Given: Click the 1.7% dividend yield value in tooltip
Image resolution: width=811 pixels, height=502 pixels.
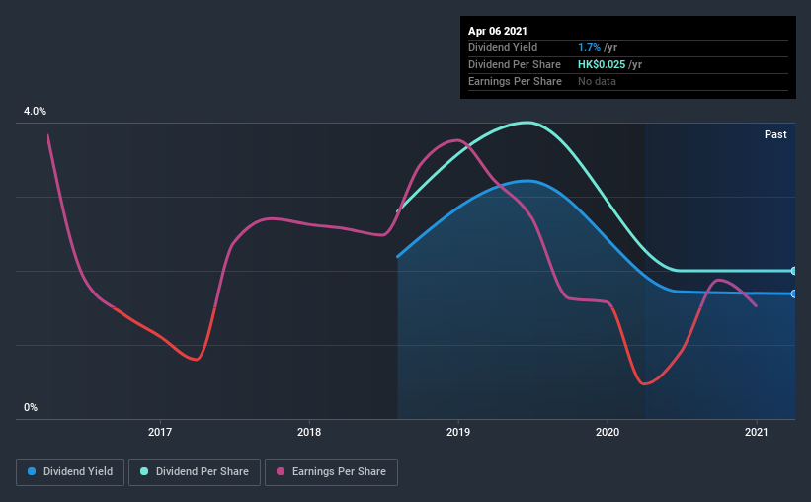Looking at the screenshot, I should (x=589, y=47).
